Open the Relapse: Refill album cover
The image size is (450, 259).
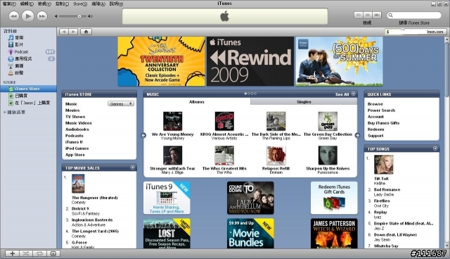(x=276, y=156)
